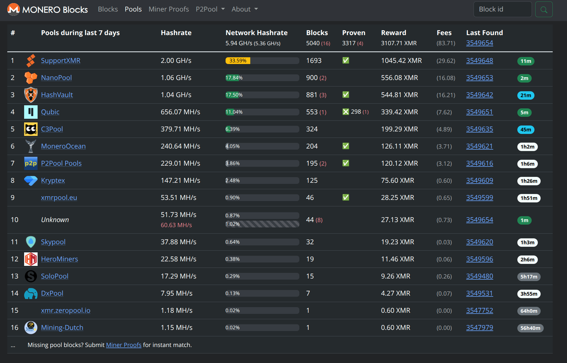Click the Kryptex blue diamond icon
567x363 pixels.
tap(31, 181)
